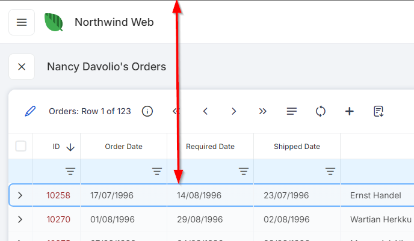The height and width of the screenshot is (241, 414).
Task: Close Nancy Davolio's Orders view
Action: click(22, 67)
